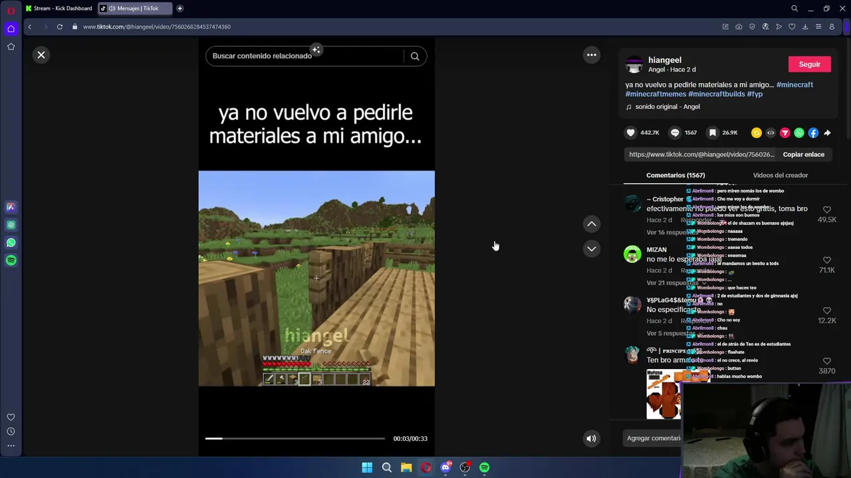Open Opera profile account icon

[832, 27]
